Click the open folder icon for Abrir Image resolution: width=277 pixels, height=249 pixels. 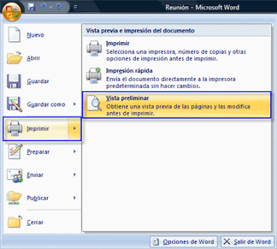(x=15, y=58)
